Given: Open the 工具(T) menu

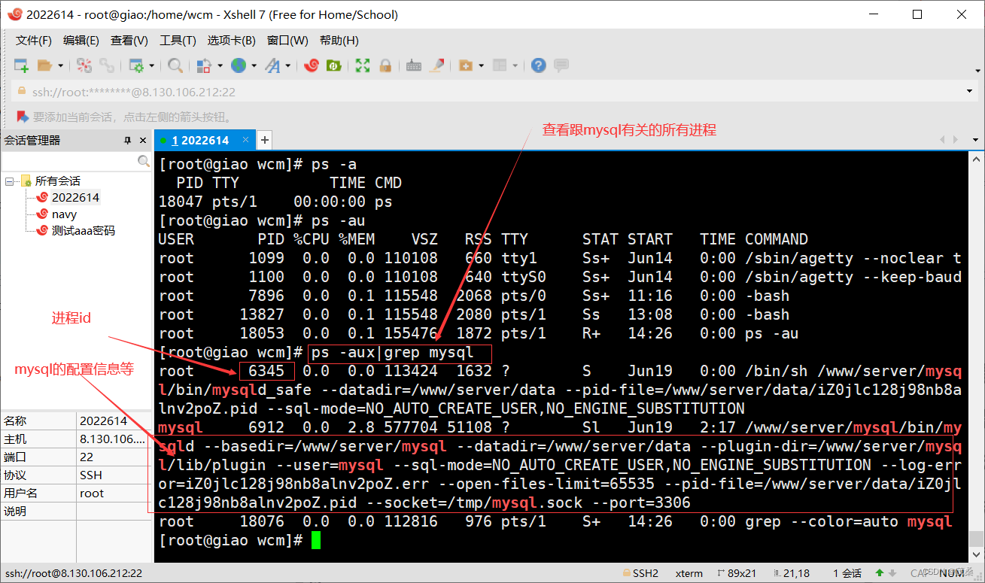Looking at the screenshot, I should coord(178,41).
